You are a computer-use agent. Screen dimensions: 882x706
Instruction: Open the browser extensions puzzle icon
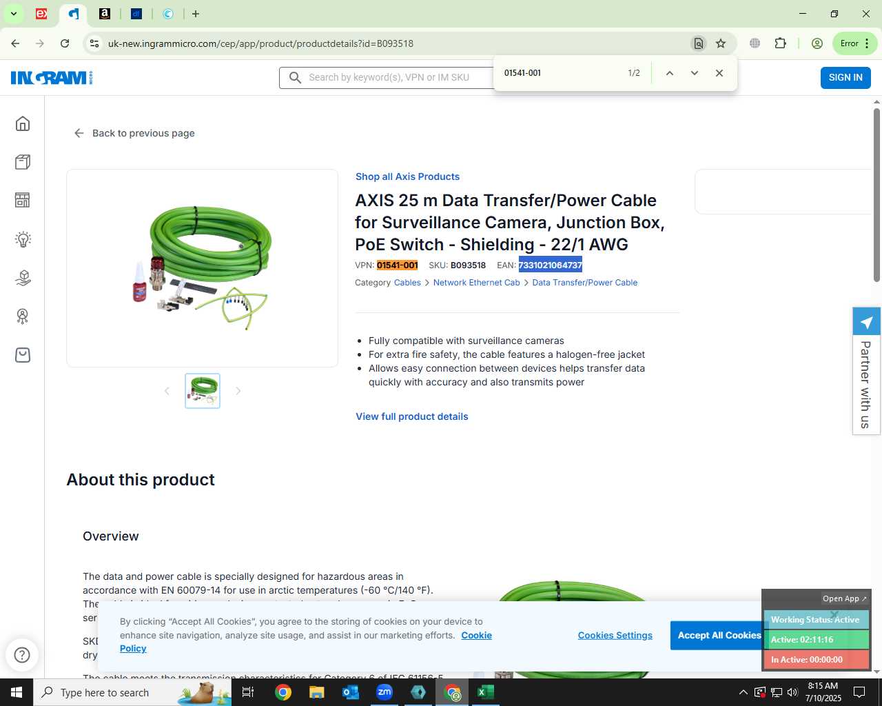[780, 43]
